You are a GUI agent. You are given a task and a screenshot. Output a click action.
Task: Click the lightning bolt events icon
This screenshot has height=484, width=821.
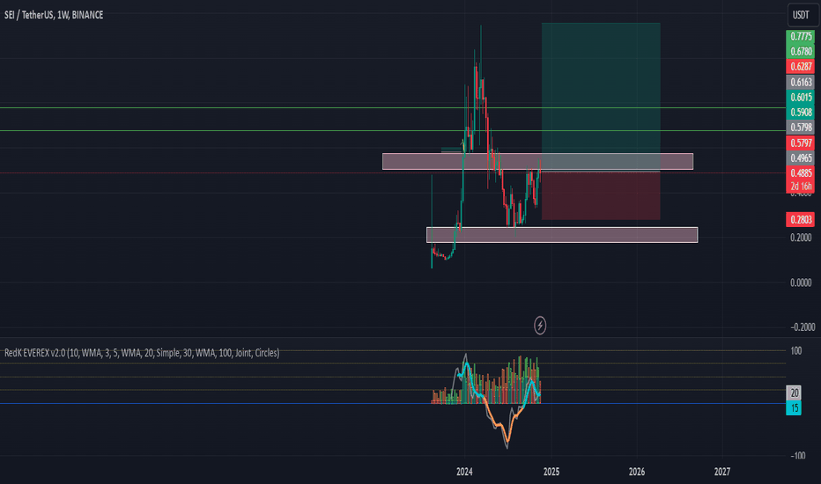[540, 326]
